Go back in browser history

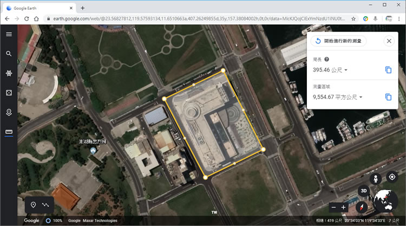(x=7, y=18)
